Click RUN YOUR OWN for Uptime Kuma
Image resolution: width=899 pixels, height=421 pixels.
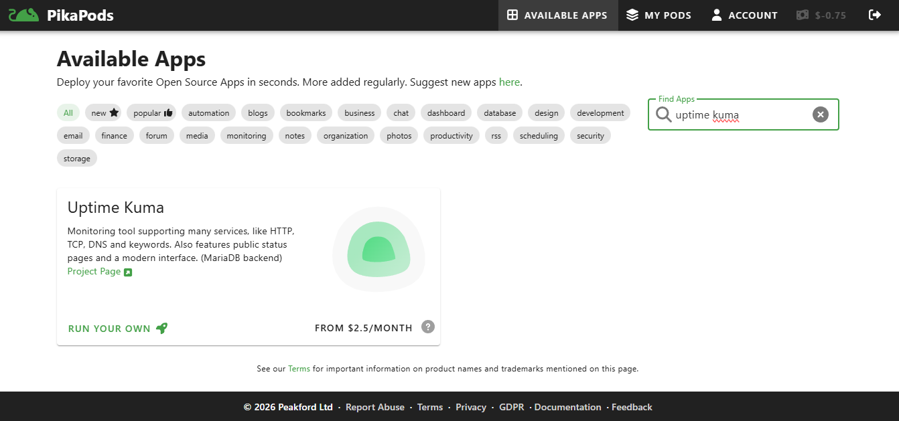coord(109,328)
